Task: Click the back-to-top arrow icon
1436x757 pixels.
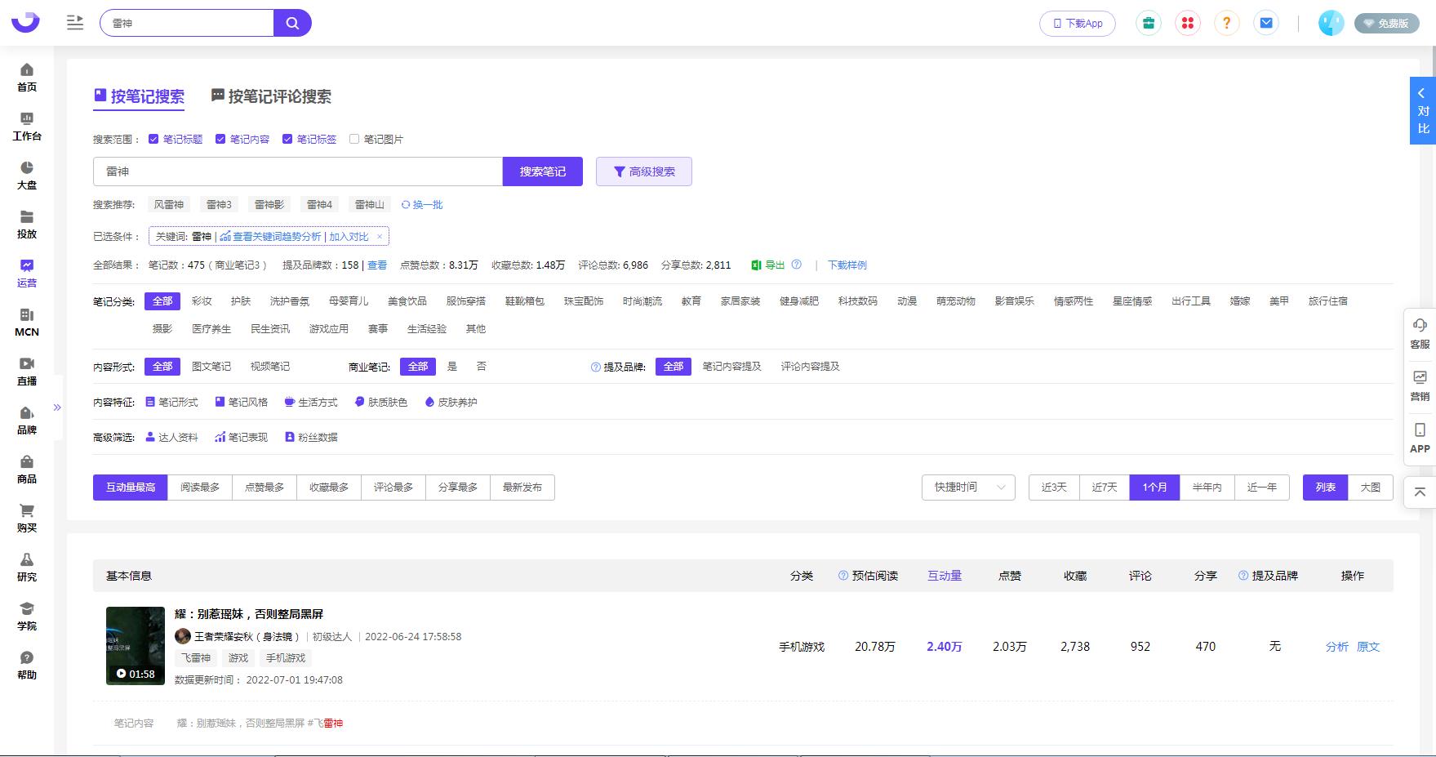Action: [x=1420, y=492]
